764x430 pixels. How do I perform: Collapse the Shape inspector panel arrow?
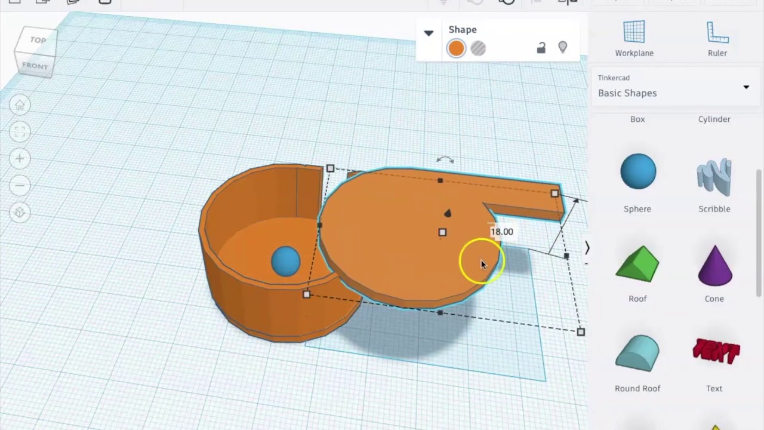coord(429,33)
